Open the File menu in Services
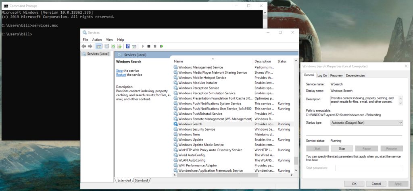Screen dimensions: 413x191 point(86,39)
